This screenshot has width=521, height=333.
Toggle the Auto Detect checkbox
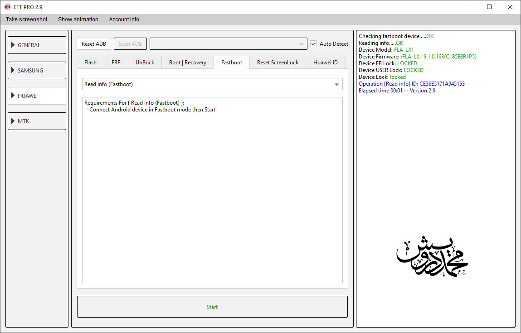[x=313, y=44]
